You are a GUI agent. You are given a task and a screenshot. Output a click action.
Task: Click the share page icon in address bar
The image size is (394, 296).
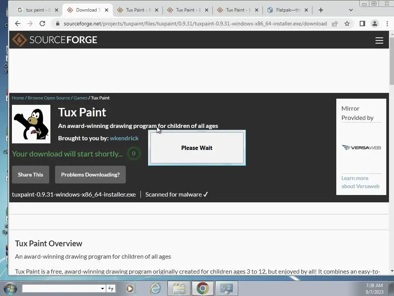335,24
